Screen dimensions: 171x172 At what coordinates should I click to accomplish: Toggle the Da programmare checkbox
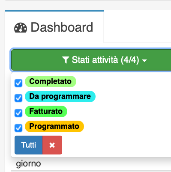[18, 98]
